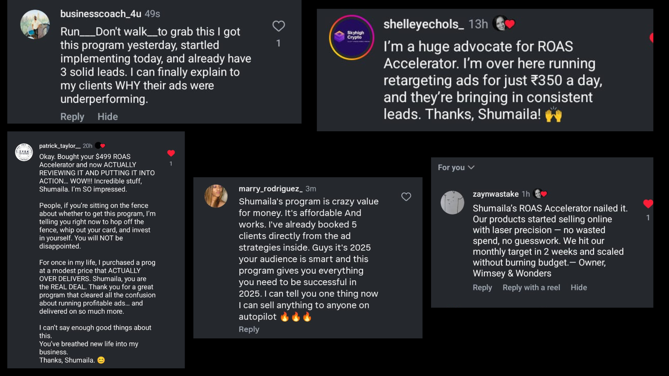Unlike patrick_taylor_'s comment red heart
Image resolution: width=669 pixels, height=376 pixels.
pyautogui.click(x=171, y=153)
